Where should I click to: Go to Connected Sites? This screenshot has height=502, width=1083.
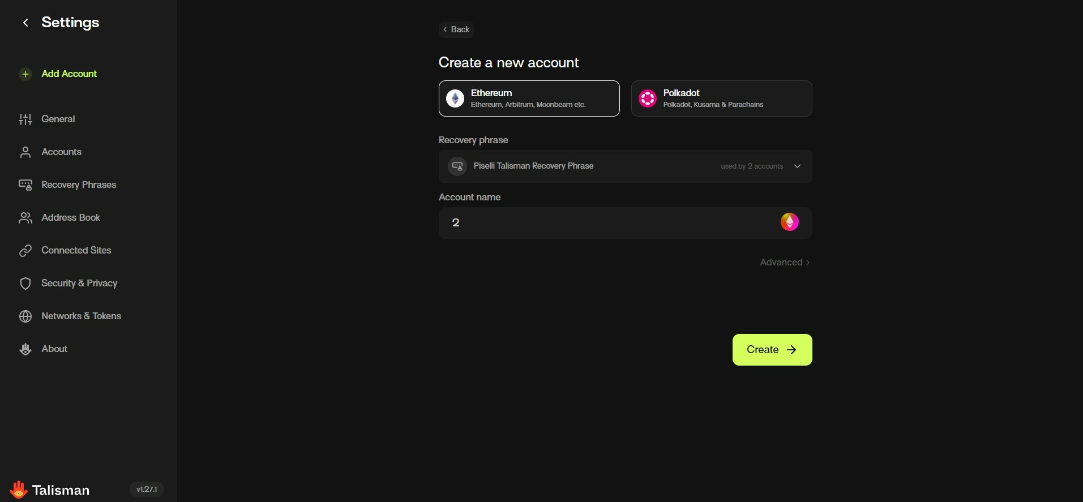tap(76, 251)
